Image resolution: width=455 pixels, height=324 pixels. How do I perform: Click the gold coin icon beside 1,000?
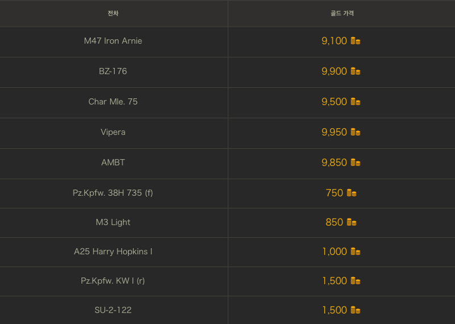355,251
